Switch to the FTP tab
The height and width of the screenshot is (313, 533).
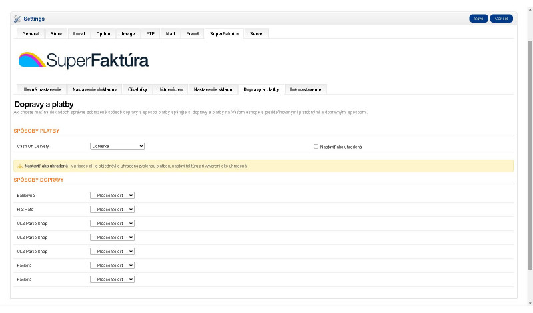[151, 34]
